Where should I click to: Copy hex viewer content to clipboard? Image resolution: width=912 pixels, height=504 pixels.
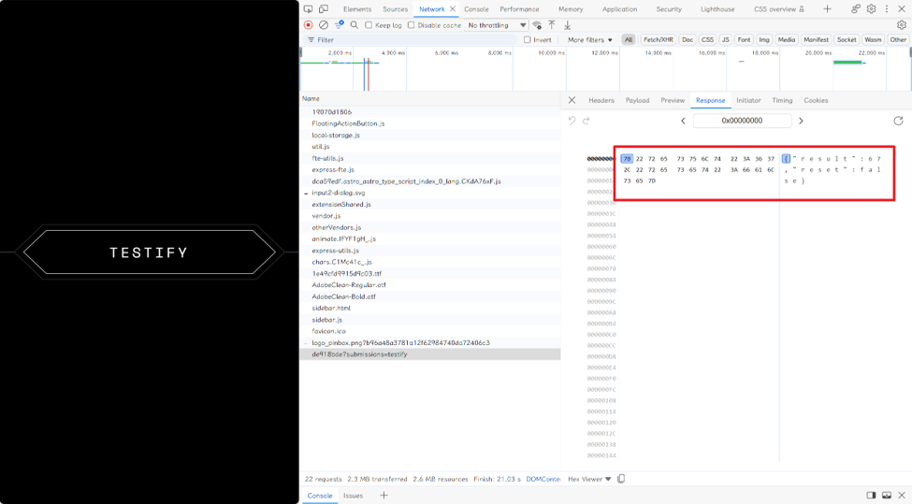621,479
